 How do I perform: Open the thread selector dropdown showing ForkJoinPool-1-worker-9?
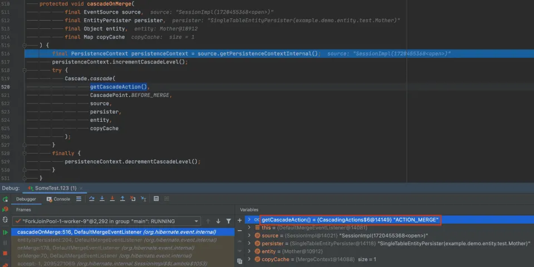click(107, 221)
